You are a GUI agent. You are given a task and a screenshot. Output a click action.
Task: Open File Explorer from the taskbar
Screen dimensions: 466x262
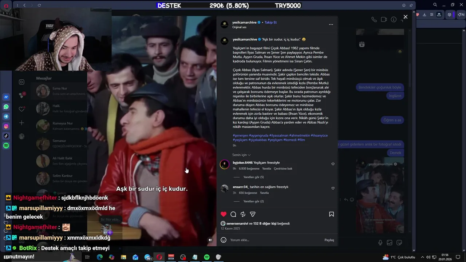(x=123, y=257)
